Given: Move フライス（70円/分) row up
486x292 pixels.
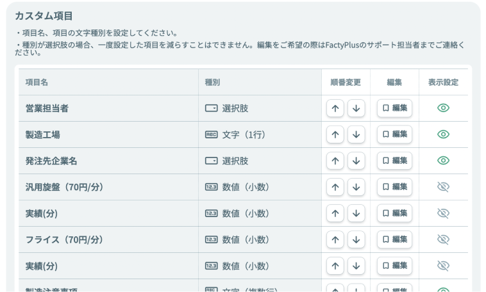Looking at the screenshot, I should pyautogui.click(x=335, y=239).
